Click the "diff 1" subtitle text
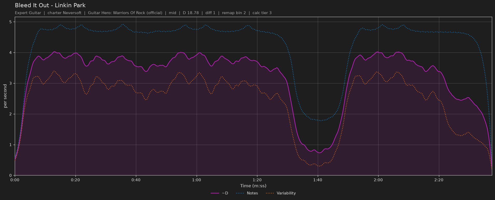The height and width of the screenshot is (200, 495). pos(210,13)
